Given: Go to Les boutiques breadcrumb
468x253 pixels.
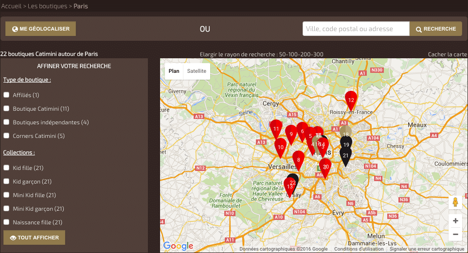Looking at the screenshot, I should click(48, 6).
